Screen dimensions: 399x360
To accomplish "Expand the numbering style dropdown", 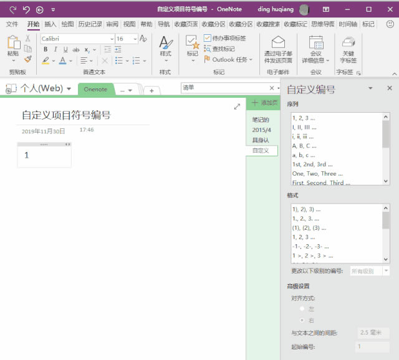I will (145, 61).
